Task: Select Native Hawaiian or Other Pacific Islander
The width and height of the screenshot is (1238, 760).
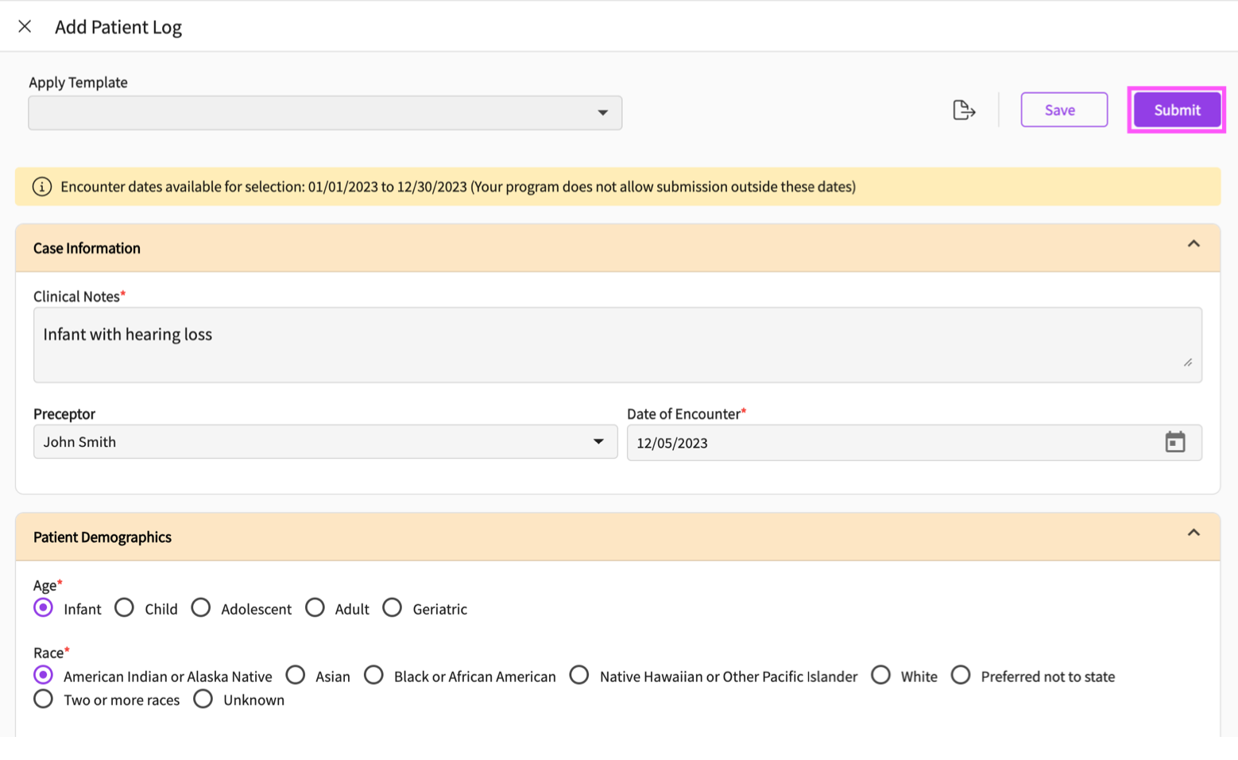Action: pos(579,676)
